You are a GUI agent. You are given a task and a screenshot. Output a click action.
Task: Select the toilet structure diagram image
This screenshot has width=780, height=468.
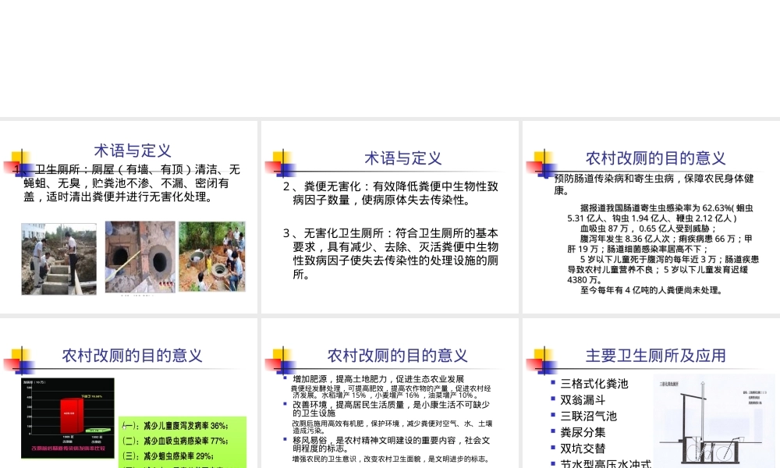coord(714,420)
